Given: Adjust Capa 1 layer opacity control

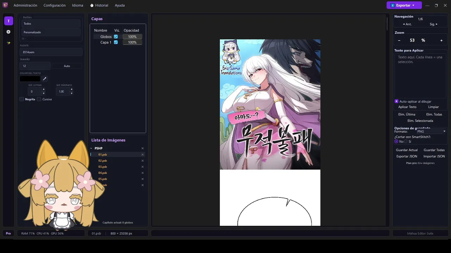Looking at the screenshot, I should [132, 42].
